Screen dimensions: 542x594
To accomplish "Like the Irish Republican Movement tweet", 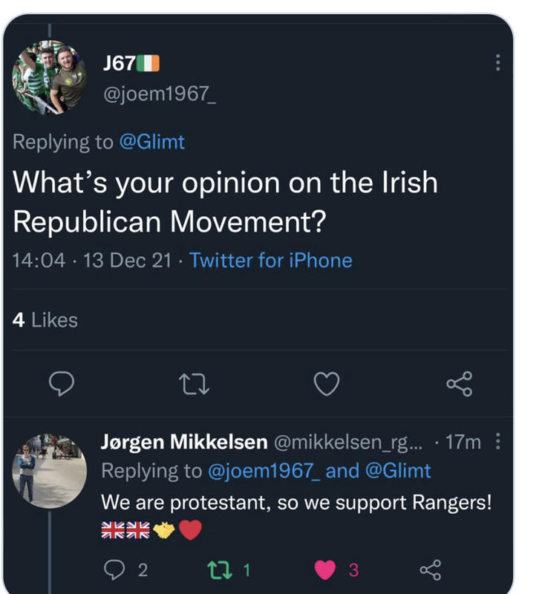I will (x=327, y=383).
